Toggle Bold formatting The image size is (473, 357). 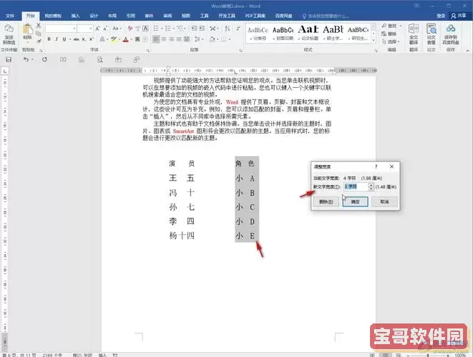[49, 39]
